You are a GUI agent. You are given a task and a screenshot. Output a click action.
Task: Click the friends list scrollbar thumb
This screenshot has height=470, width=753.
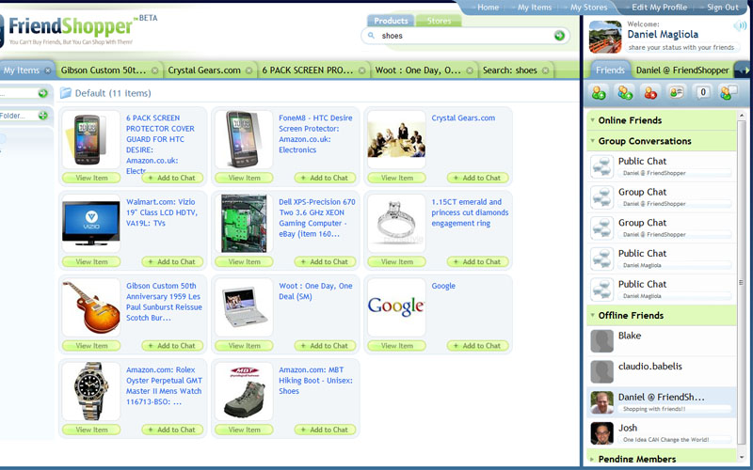[x=742, y=283]
